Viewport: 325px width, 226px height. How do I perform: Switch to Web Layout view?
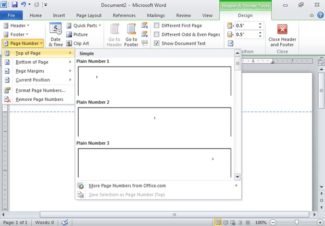[233, 222]
